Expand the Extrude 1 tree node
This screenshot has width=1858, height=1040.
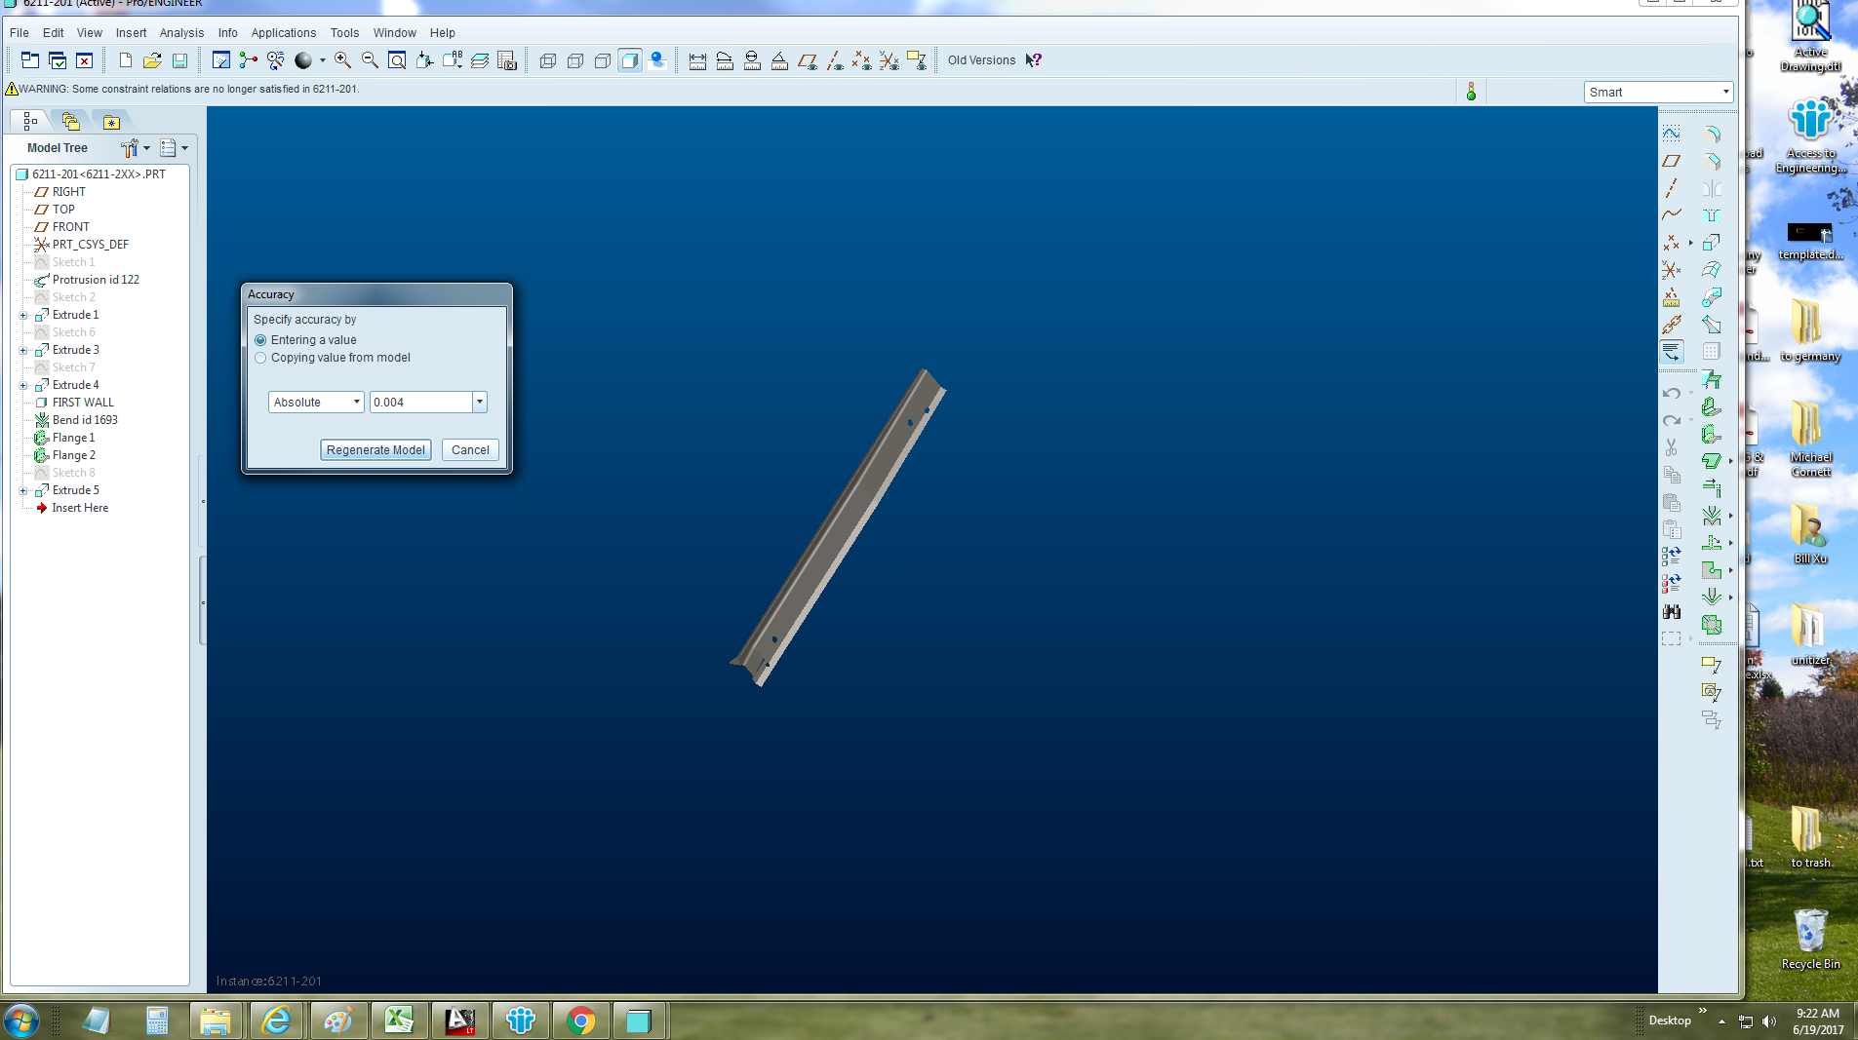[23, 315]
